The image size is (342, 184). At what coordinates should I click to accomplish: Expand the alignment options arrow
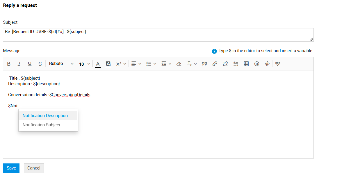click(140, 64)
